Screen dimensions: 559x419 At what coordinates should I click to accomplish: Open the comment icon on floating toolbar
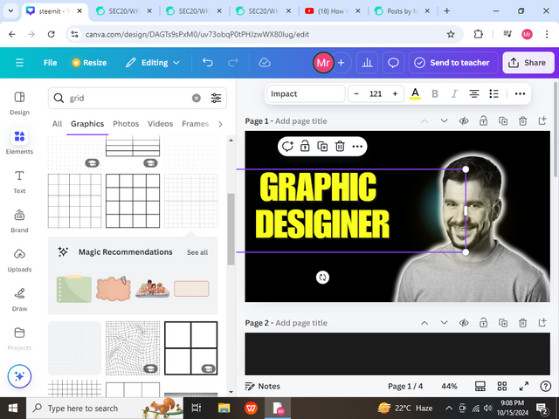(287, 147)
